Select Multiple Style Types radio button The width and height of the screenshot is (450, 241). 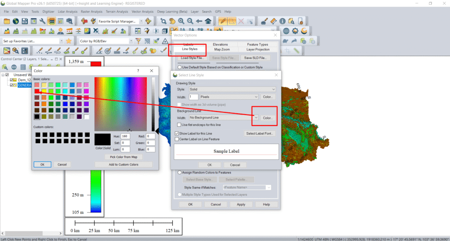[x=180, y=194]
